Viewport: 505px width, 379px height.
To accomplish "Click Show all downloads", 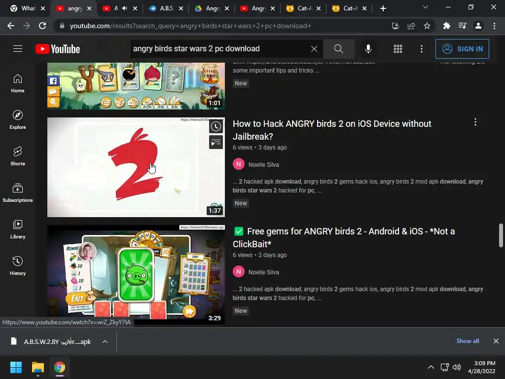I will (468, 341).
